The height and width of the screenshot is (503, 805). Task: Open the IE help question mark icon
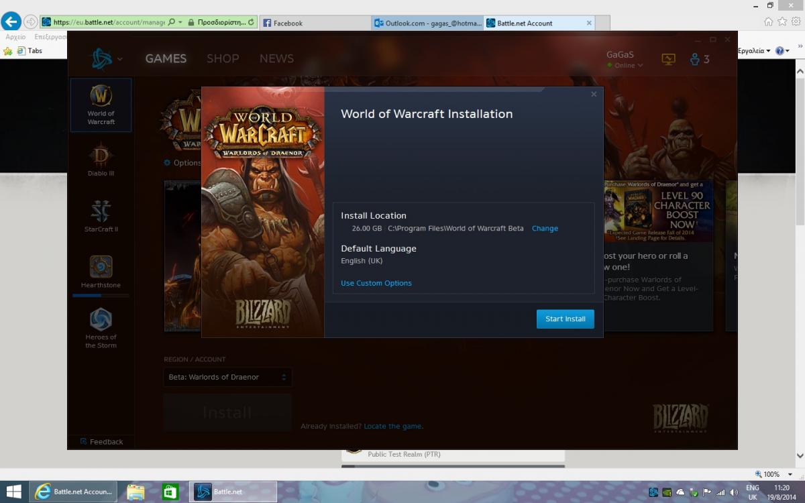pos(779,50)
